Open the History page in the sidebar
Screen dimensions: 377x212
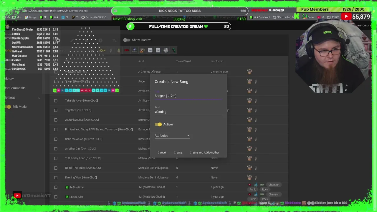click(9, 79)
